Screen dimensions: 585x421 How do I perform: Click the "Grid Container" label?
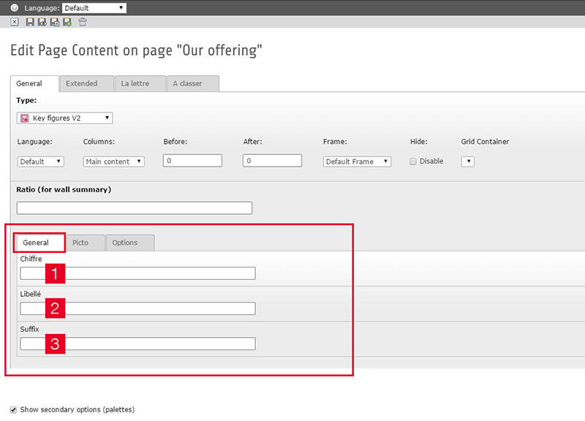[485, 142]
